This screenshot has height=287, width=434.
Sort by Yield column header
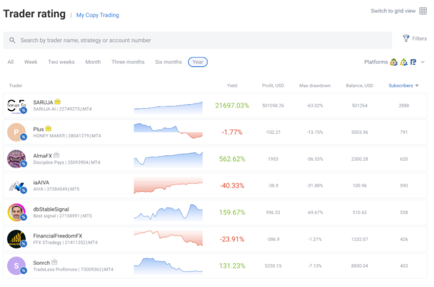click(232, 86)
